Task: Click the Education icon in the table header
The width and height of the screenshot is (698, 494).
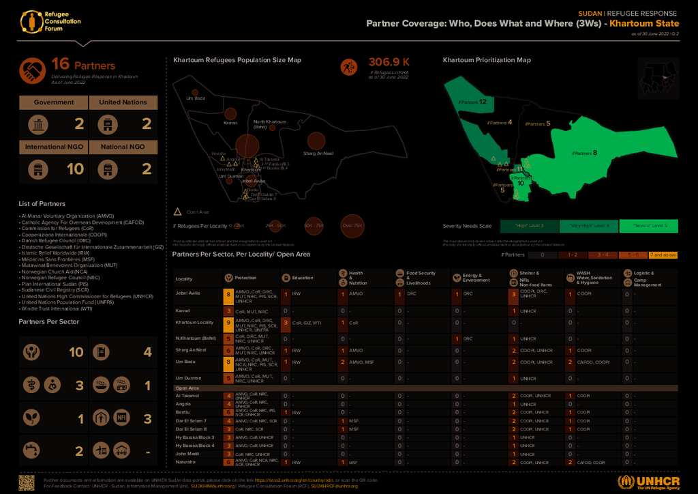Action: [286, 278]
